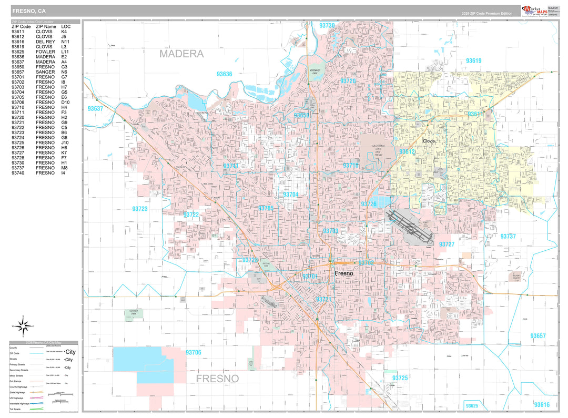Click the compass rose icon
Screen dimensions: 568x418
point(23,326)
